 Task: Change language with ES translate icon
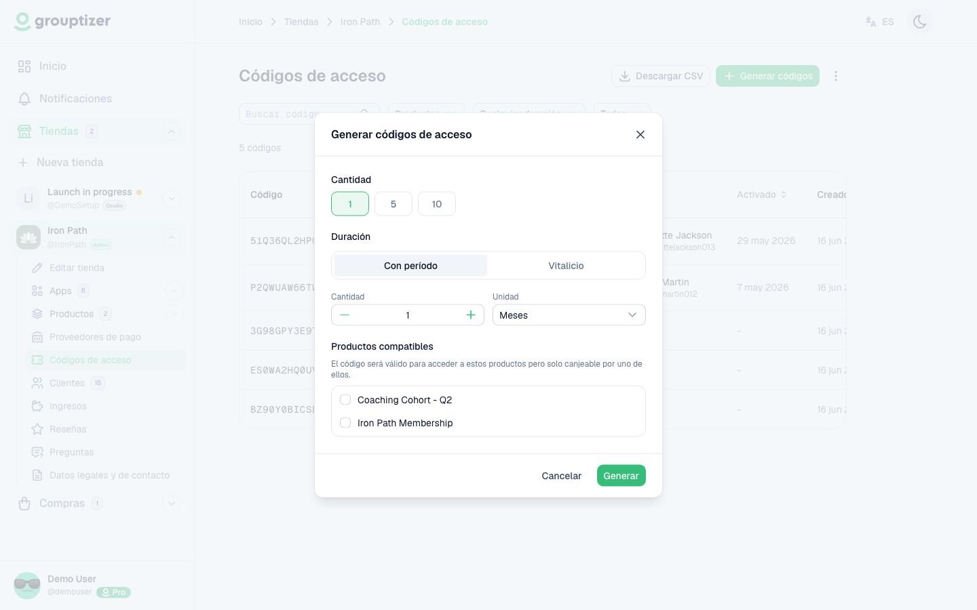point(870,22)
